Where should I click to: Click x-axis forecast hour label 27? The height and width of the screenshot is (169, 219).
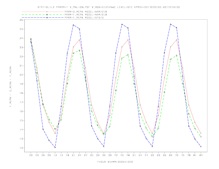click(86, 155)
